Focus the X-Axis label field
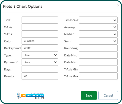The image size is (122, 104). coord(40,27)
